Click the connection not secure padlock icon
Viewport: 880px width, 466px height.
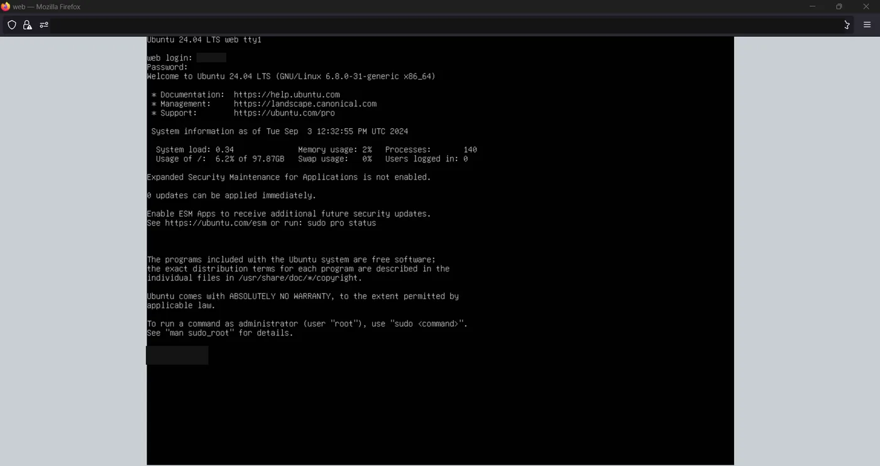(x=27, y=25)
